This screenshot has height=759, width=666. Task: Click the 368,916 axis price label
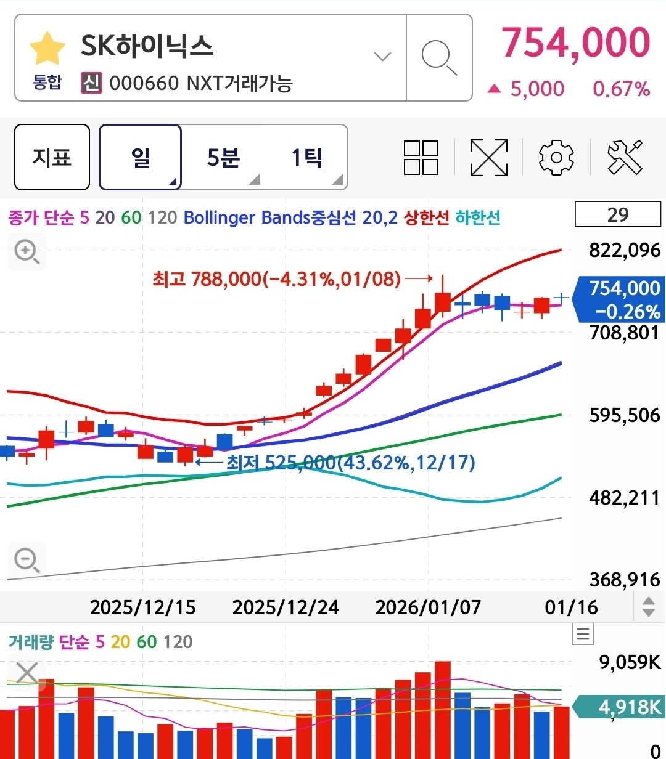pos(625,579)
